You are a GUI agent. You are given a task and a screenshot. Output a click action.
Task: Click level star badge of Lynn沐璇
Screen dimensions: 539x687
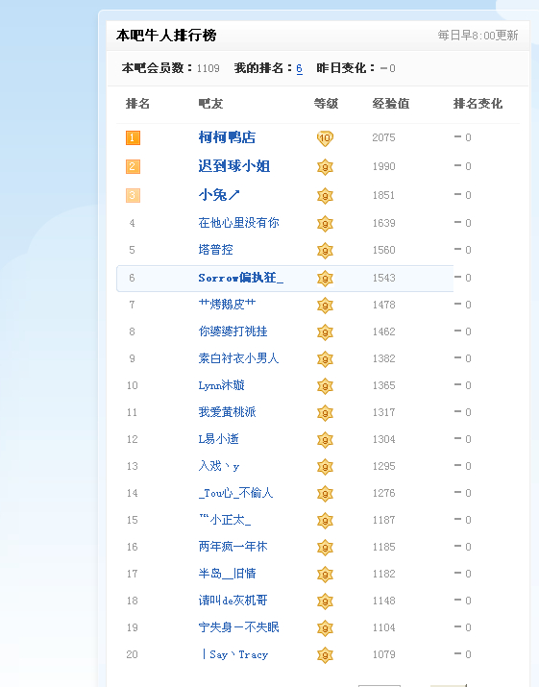pos(325,386)
